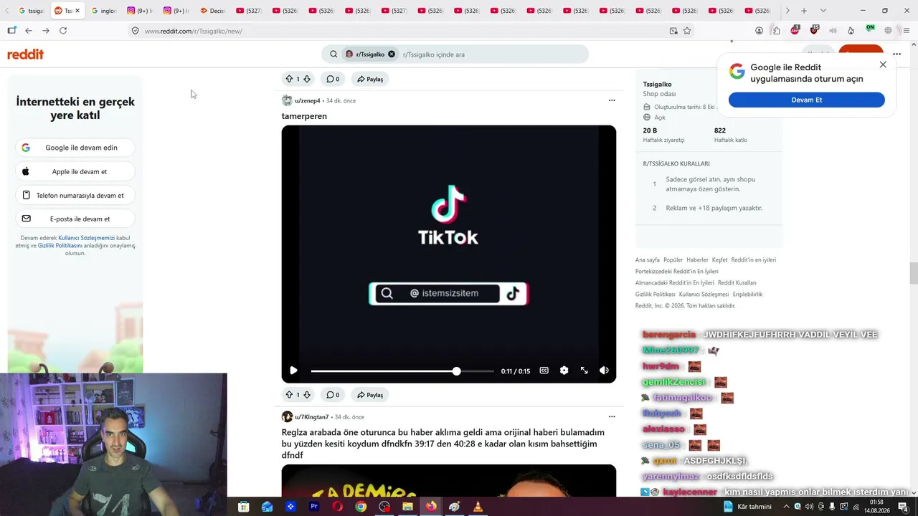
Task: Open the Haberler footer link
Action: (x=697, y=260)
